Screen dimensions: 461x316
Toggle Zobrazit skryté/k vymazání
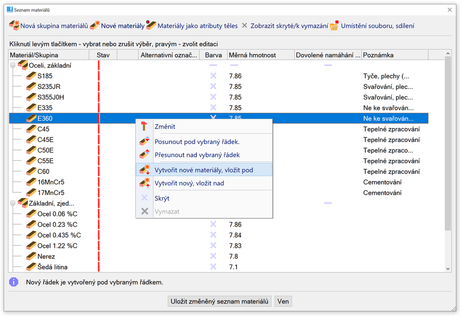coord(245,25)
